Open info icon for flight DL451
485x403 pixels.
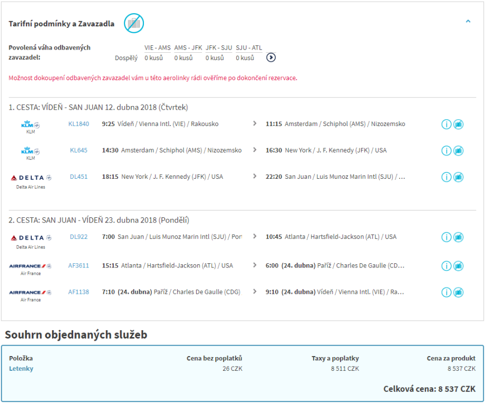pyautogui.click(x=446, y=177)
